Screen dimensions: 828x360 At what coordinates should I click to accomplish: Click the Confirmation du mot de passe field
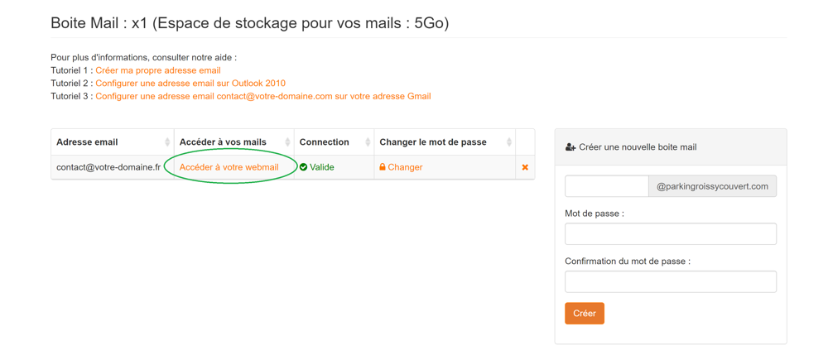coord(670,282)
